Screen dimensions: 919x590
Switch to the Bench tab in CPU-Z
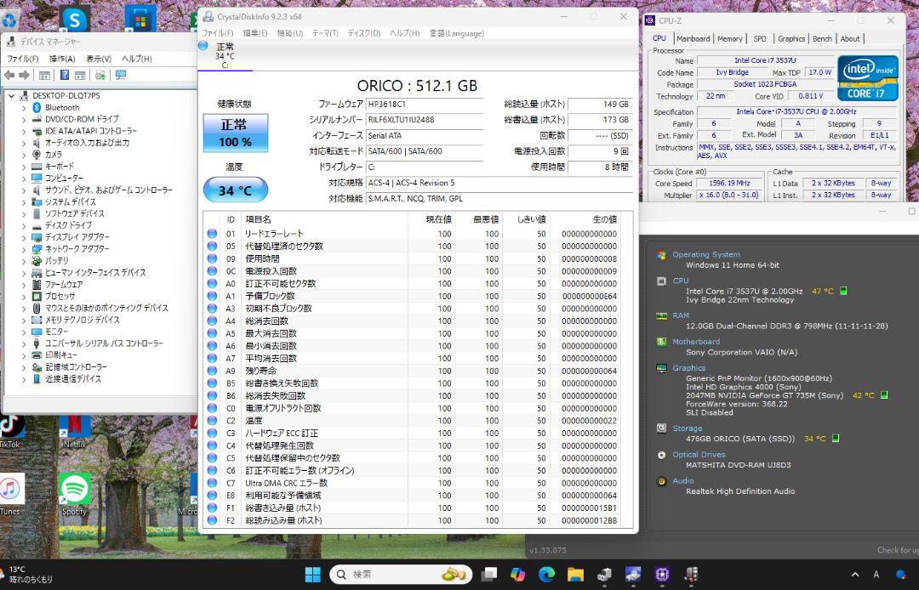(x=822, y=38)
